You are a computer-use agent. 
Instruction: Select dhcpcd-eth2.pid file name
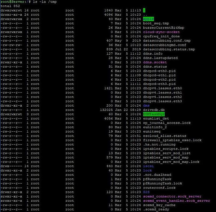click(x=159, y=80)
